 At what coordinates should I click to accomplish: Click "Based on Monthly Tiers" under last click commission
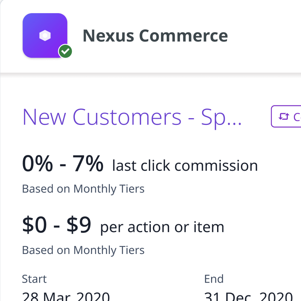pyautogui.click(x=83, y=189)
